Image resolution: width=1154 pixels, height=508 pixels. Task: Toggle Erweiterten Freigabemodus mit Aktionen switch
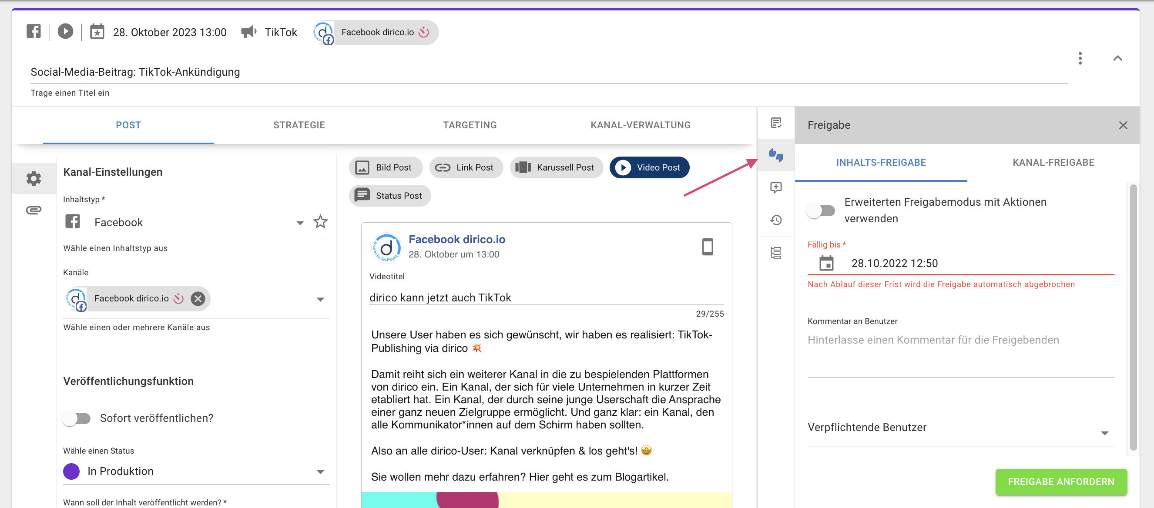click(x=821, y=211)
